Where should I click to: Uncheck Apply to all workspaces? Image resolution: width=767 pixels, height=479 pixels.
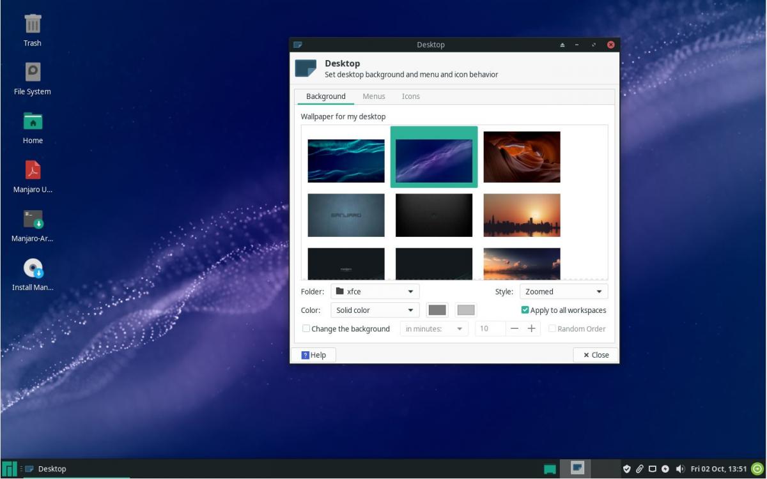(x=525, y=310)
